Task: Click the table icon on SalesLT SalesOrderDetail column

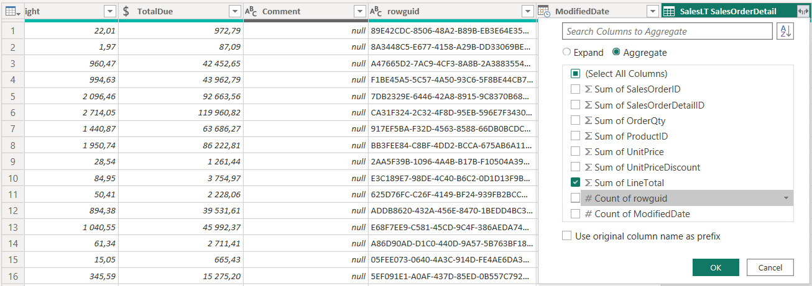Action: 669,11
